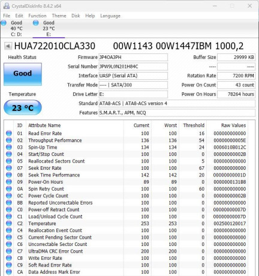Click the 23 °C temperature button
This screenshot has width=259, height=276.
[x=23, y=108]
